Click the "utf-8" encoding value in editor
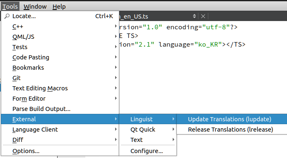This screenshot has width=287, height=158. point(216,27)
